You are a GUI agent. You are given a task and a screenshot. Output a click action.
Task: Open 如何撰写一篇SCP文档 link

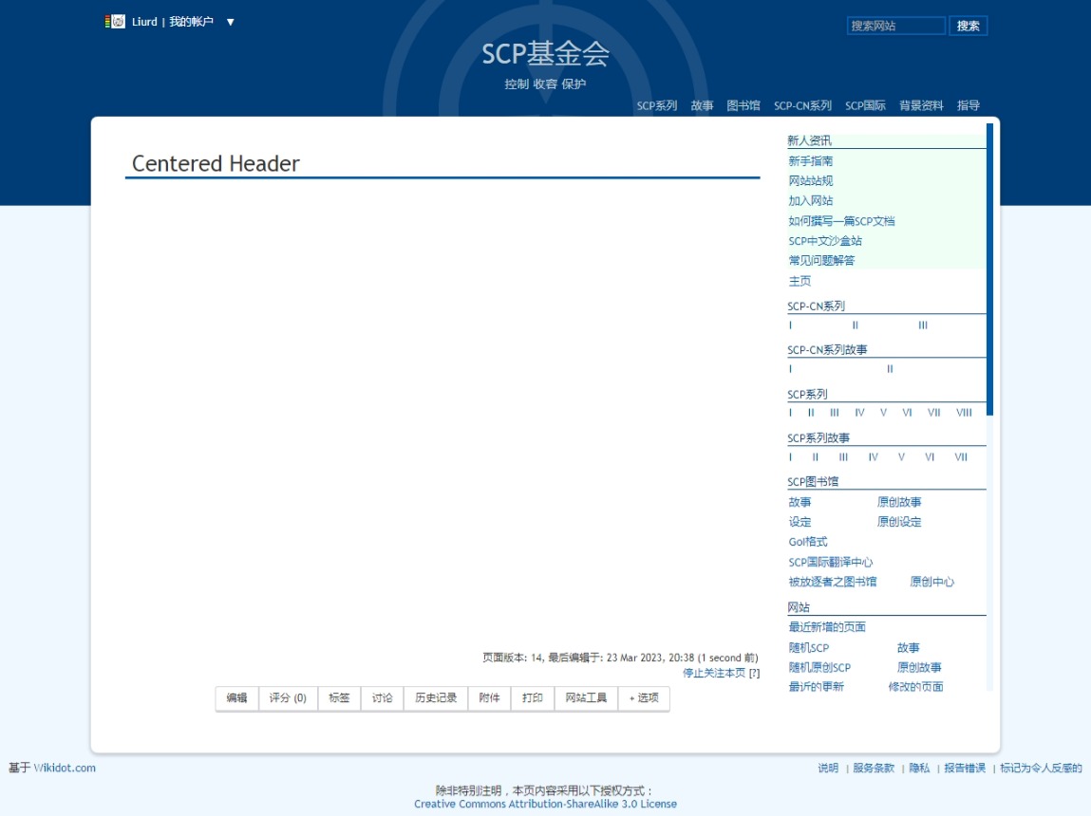(841, 221)
